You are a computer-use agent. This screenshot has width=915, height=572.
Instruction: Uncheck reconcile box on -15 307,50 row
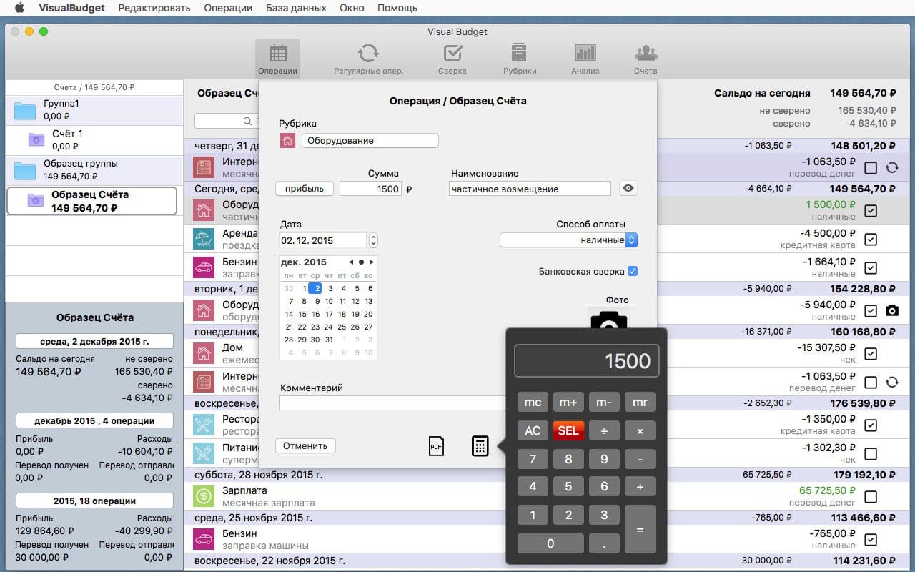tap(871, 354)
